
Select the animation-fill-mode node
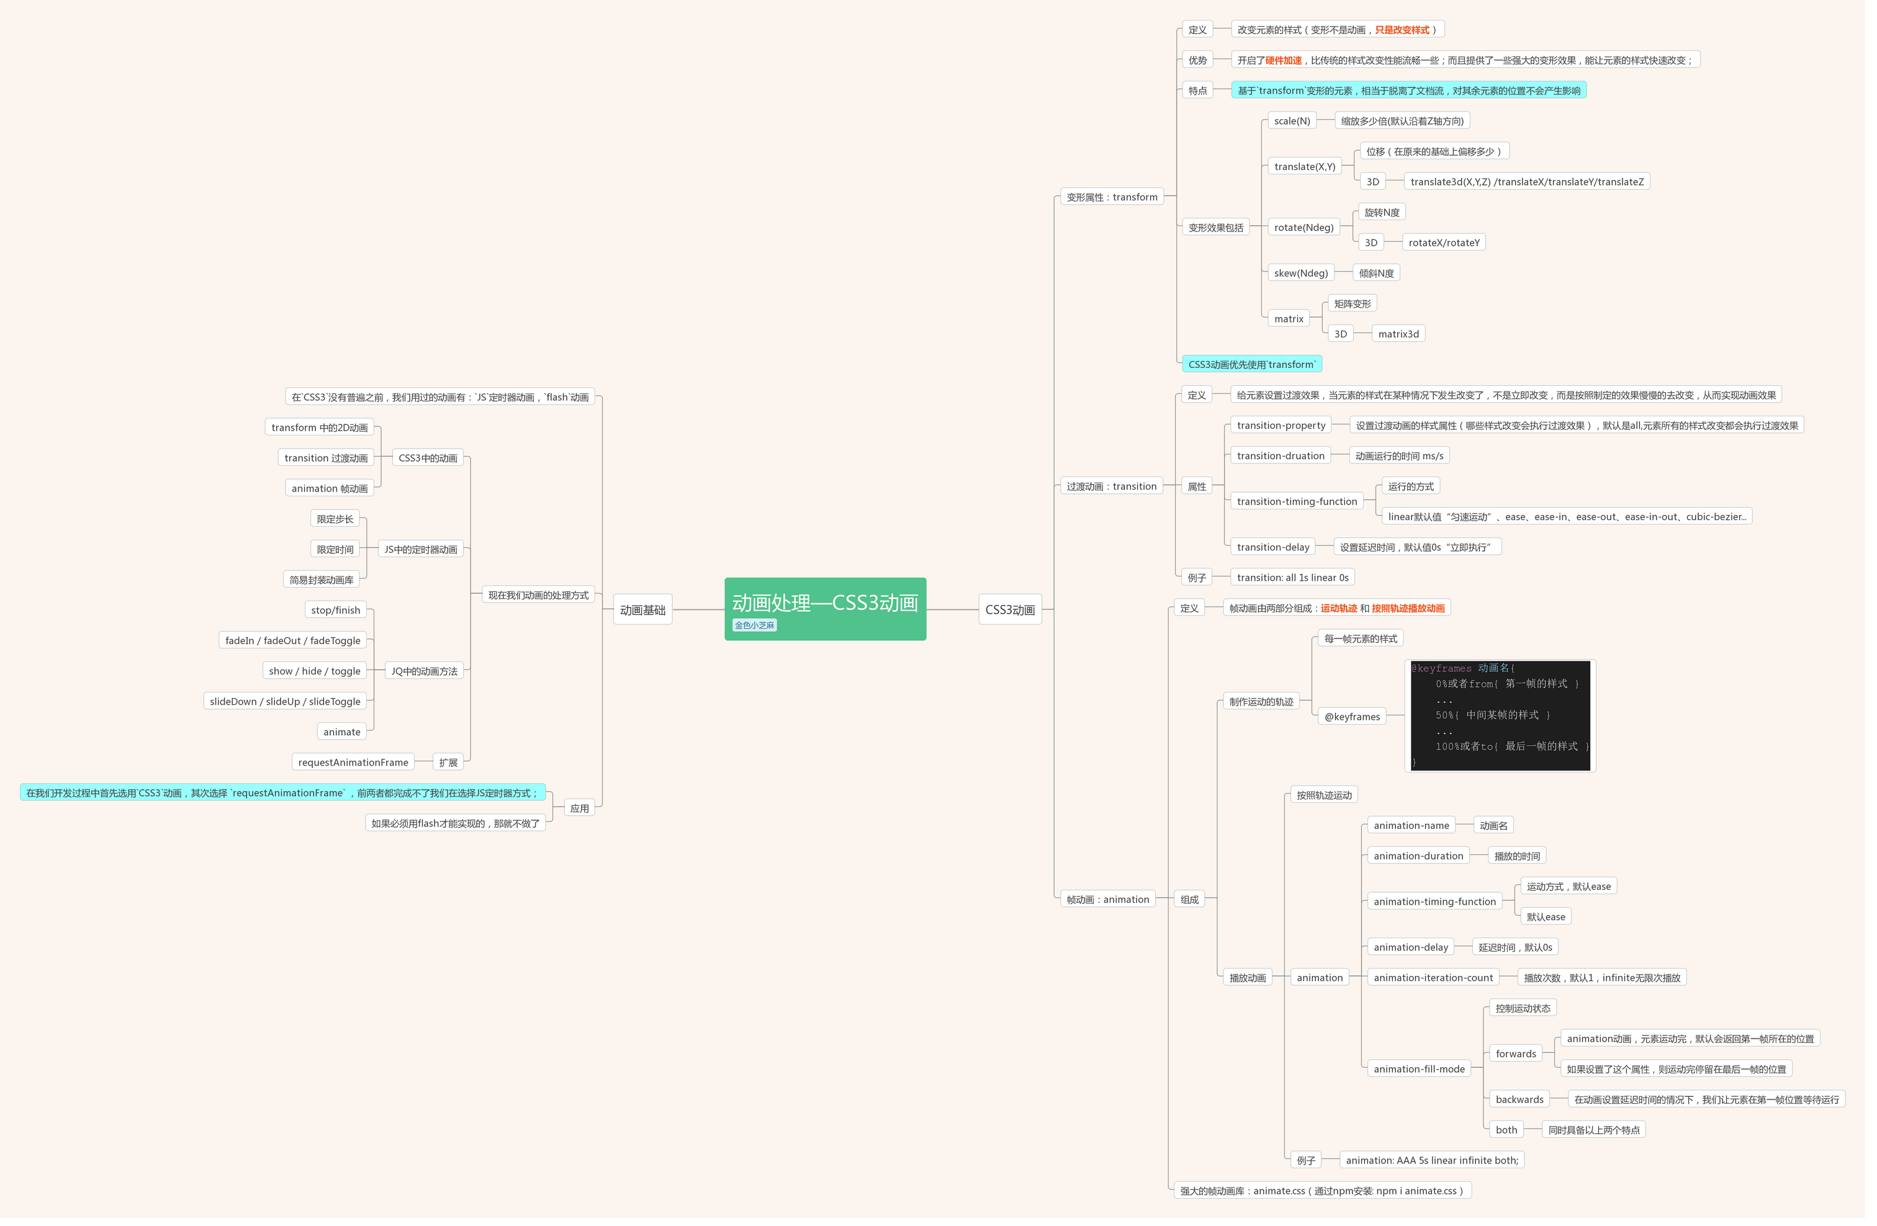(x=1418, y=1069)
